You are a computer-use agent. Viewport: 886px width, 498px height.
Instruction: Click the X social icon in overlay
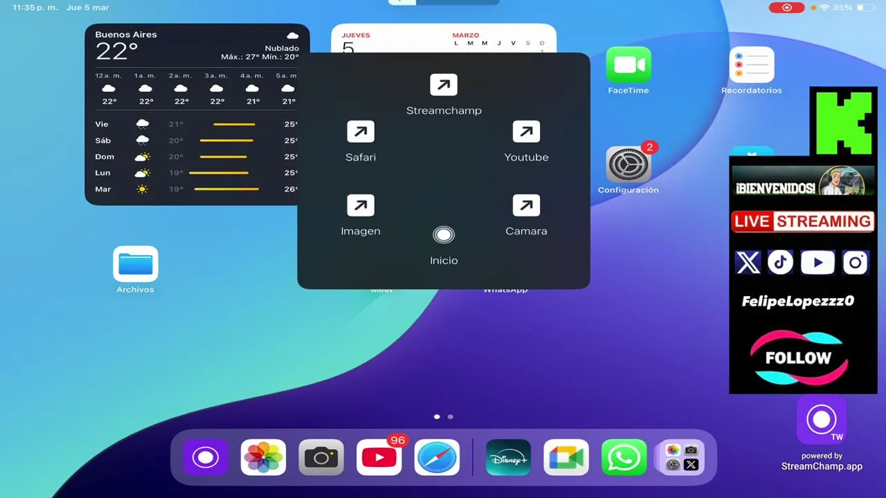click(748, 263)
